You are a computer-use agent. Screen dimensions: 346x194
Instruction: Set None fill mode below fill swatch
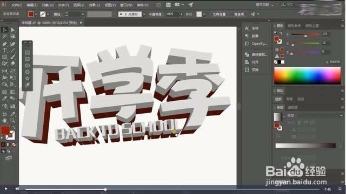14,144
